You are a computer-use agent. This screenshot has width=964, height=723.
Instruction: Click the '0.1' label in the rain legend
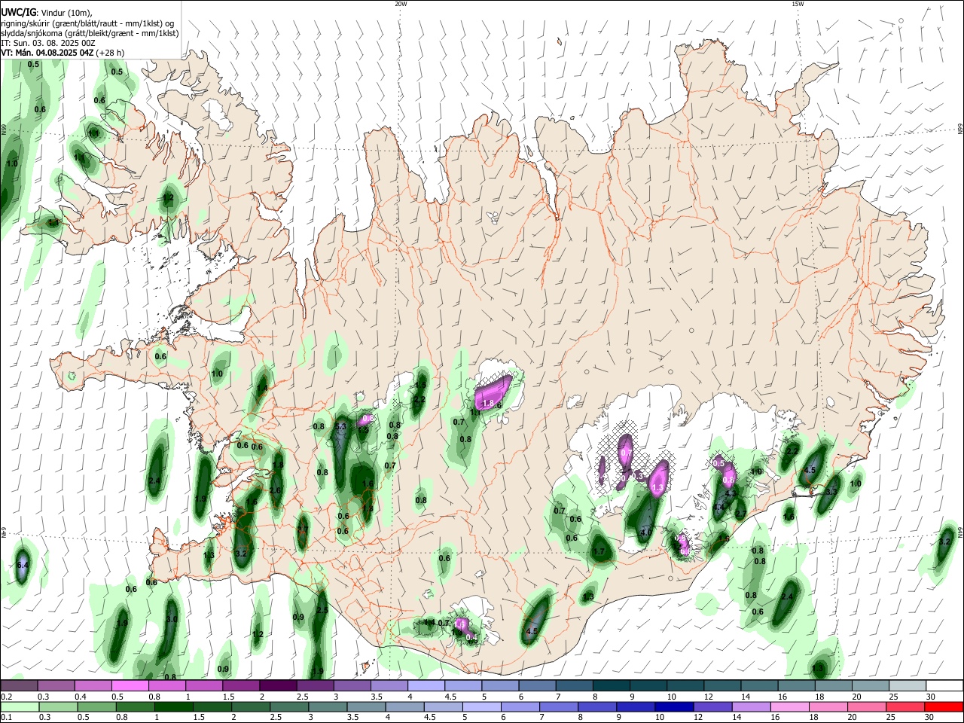pyautogui.click(x=5, y=718)
